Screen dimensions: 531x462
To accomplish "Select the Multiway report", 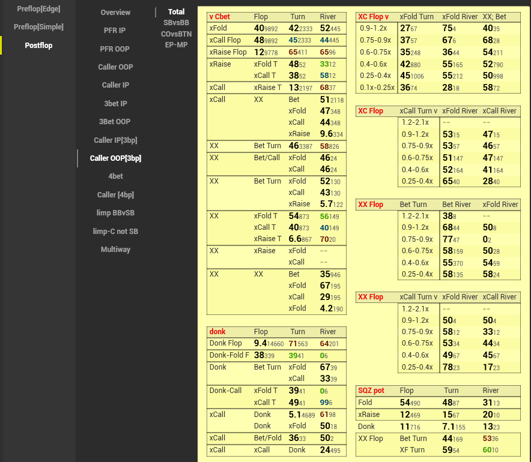I will [115, 250].
